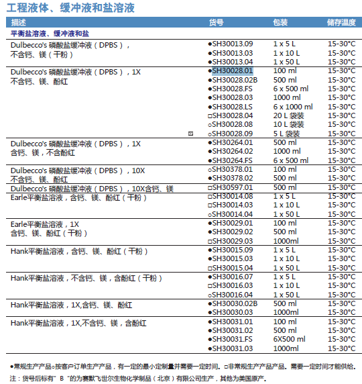Click the 储存温度 column header
Screen dimensions: 362x384
341,23
